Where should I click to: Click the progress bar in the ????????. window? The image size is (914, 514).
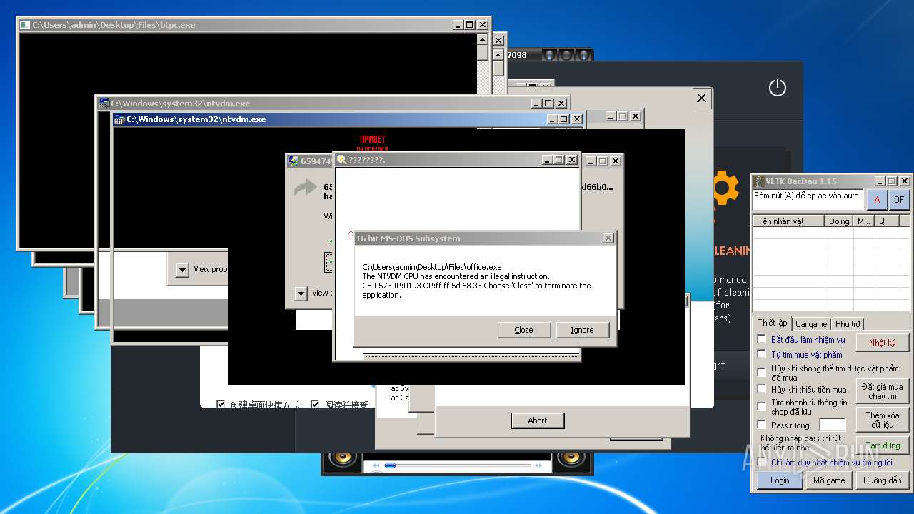pos(471,356)
